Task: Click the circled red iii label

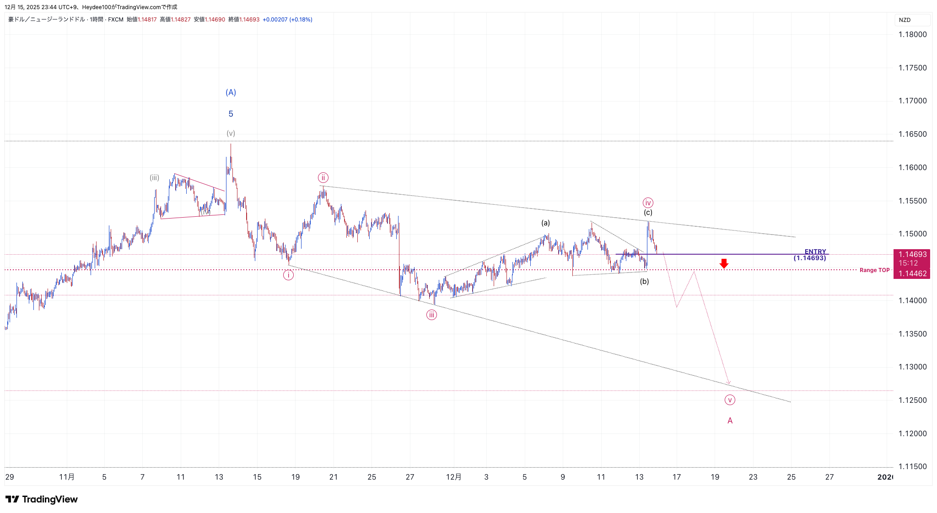Action: [431, 315]
